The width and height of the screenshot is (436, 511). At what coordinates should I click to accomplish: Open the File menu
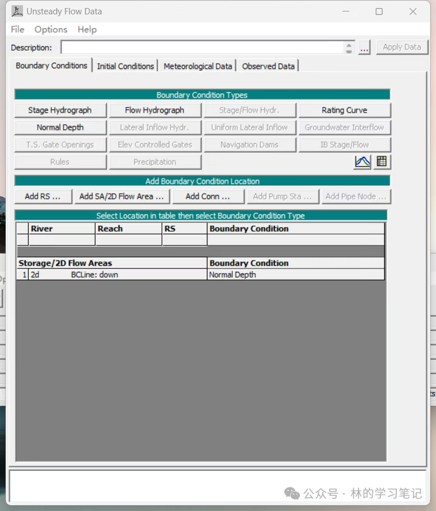[x=17, y=29]
